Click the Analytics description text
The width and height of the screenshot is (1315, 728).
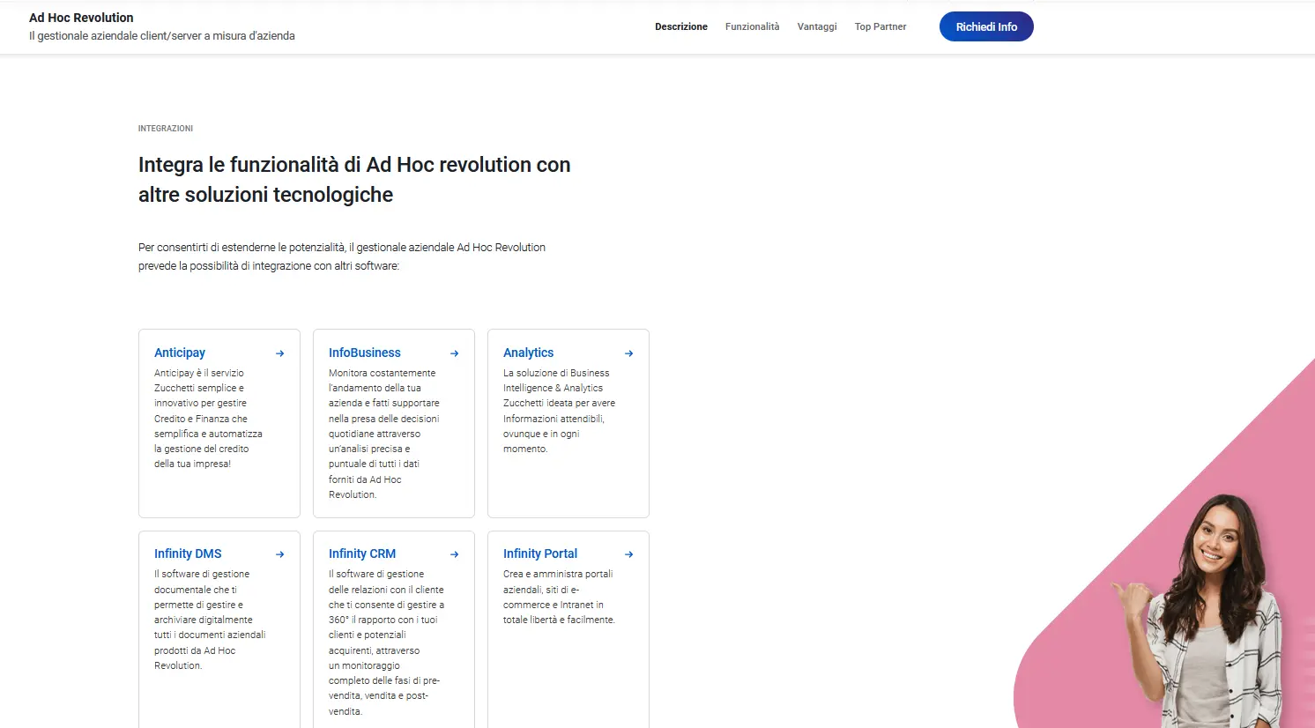point(559,411)
